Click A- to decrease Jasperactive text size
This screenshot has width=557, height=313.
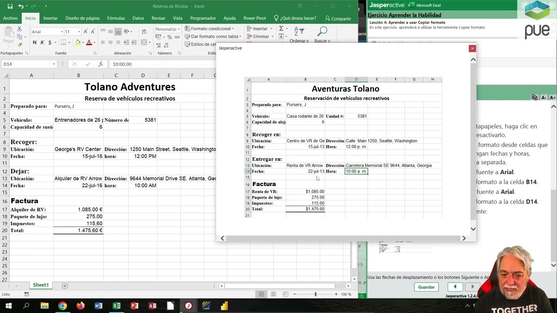point(544,97)
